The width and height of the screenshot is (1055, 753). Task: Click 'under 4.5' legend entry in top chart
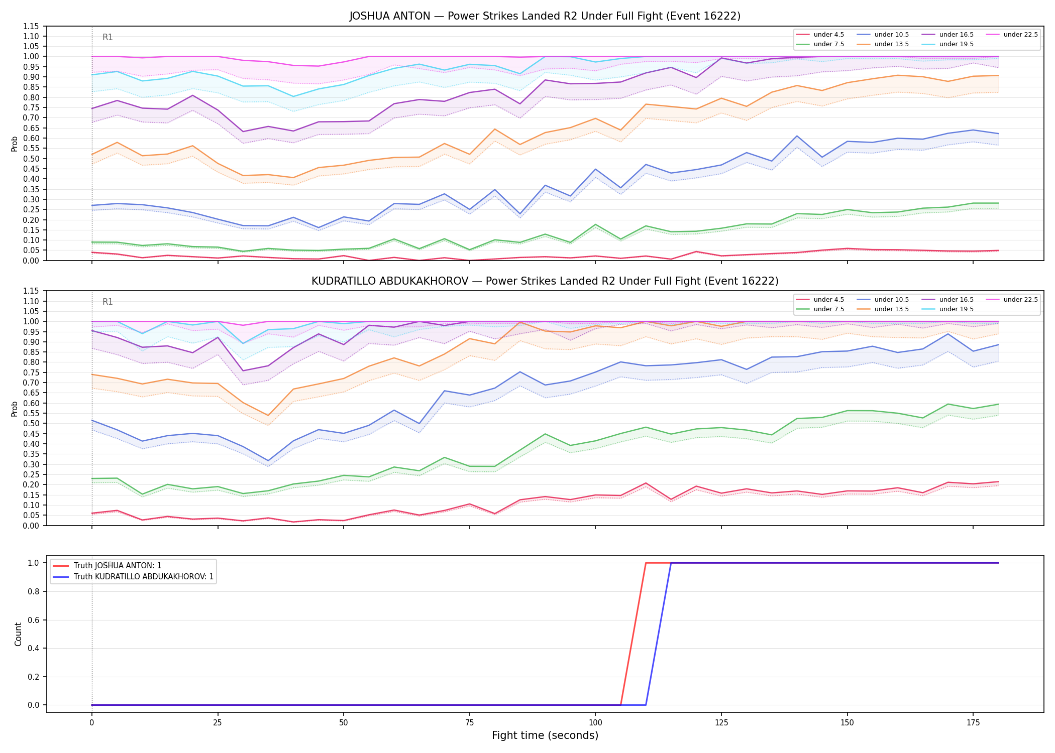pos(820,35)
